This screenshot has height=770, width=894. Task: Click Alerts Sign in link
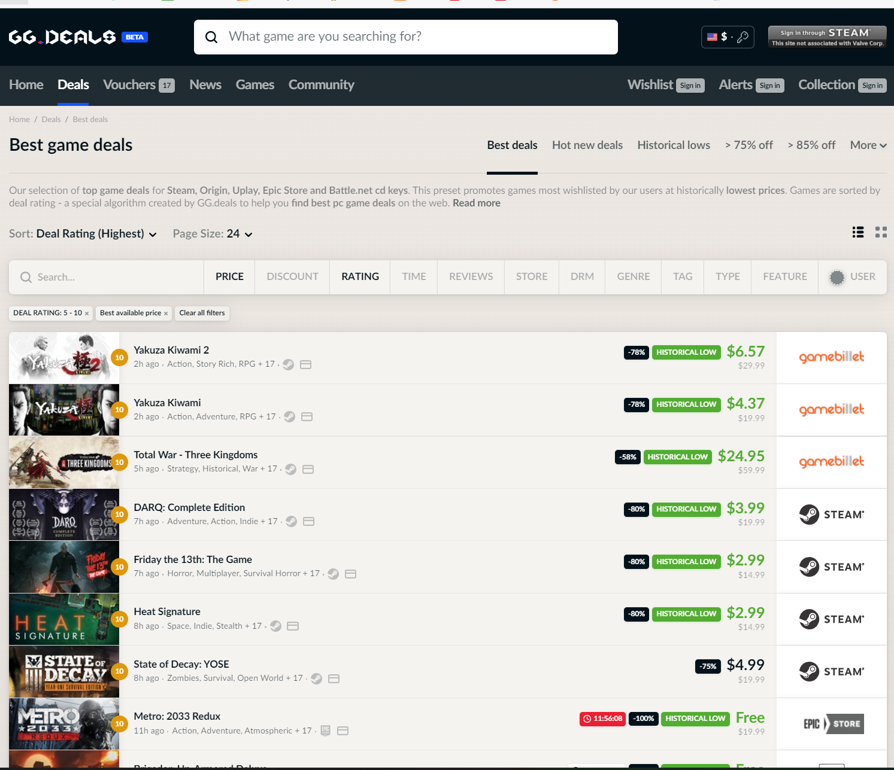coord(769,86)
